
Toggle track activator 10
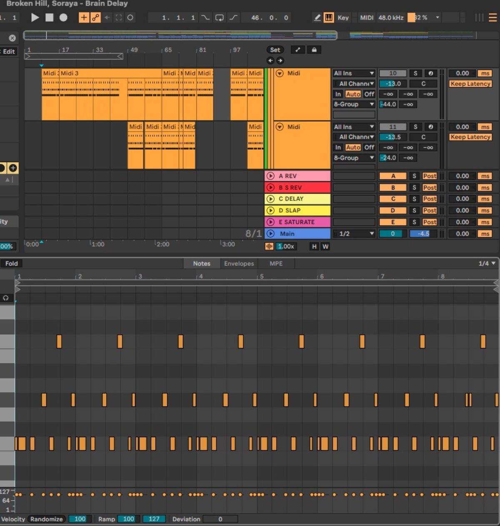click(393, 73)
